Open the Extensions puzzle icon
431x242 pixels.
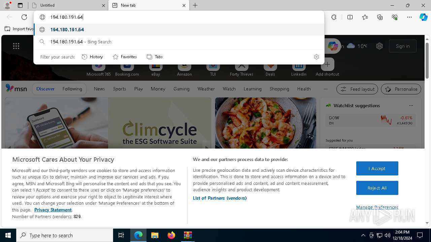click(x=334, y=17)
